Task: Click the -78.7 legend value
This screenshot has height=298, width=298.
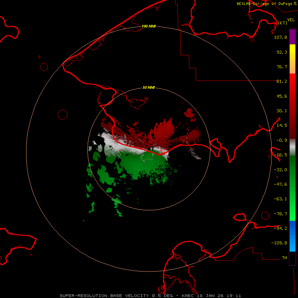Action: 280,214
